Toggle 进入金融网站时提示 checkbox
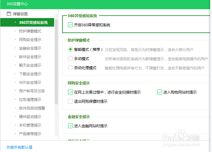Viewport: 212px width, 152px height. pos(70,126)
